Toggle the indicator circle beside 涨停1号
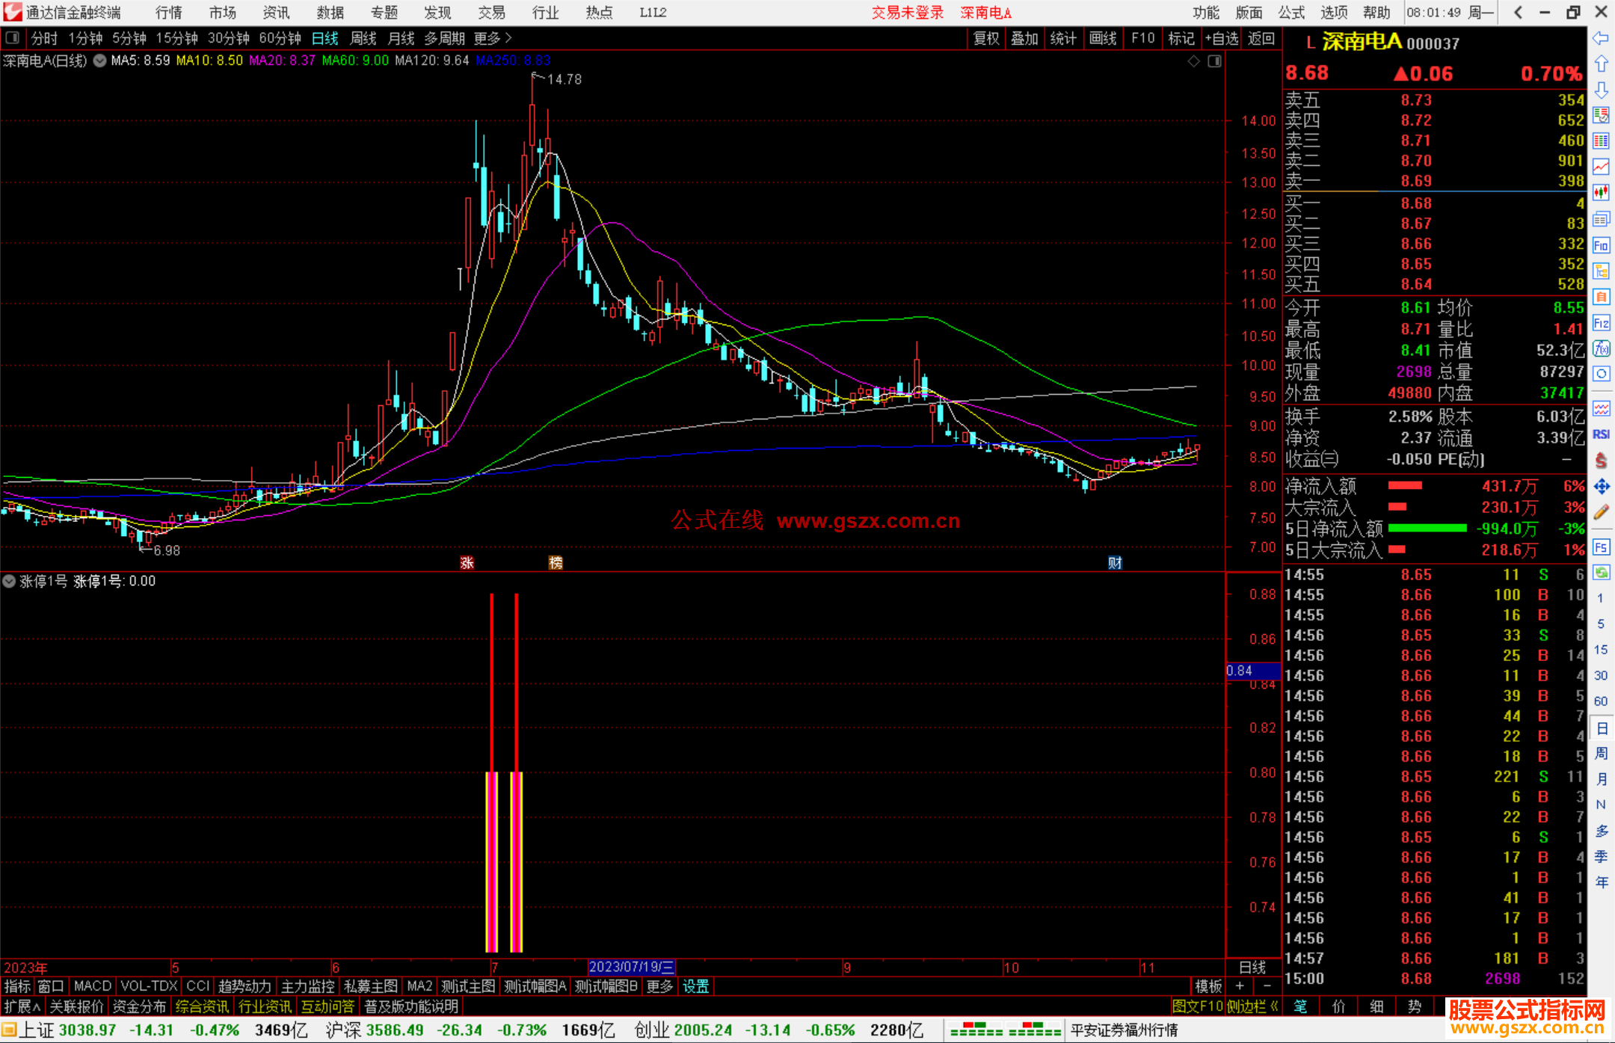The image size is (1615, 1043). [x=9, y=581]
